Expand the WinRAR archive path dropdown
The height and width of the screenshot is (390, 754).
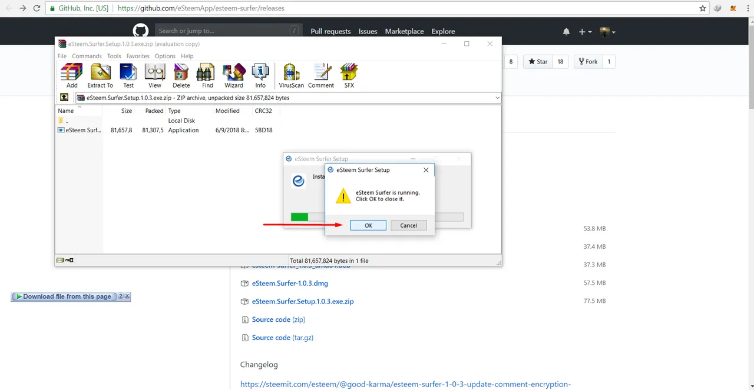[498, 98]
